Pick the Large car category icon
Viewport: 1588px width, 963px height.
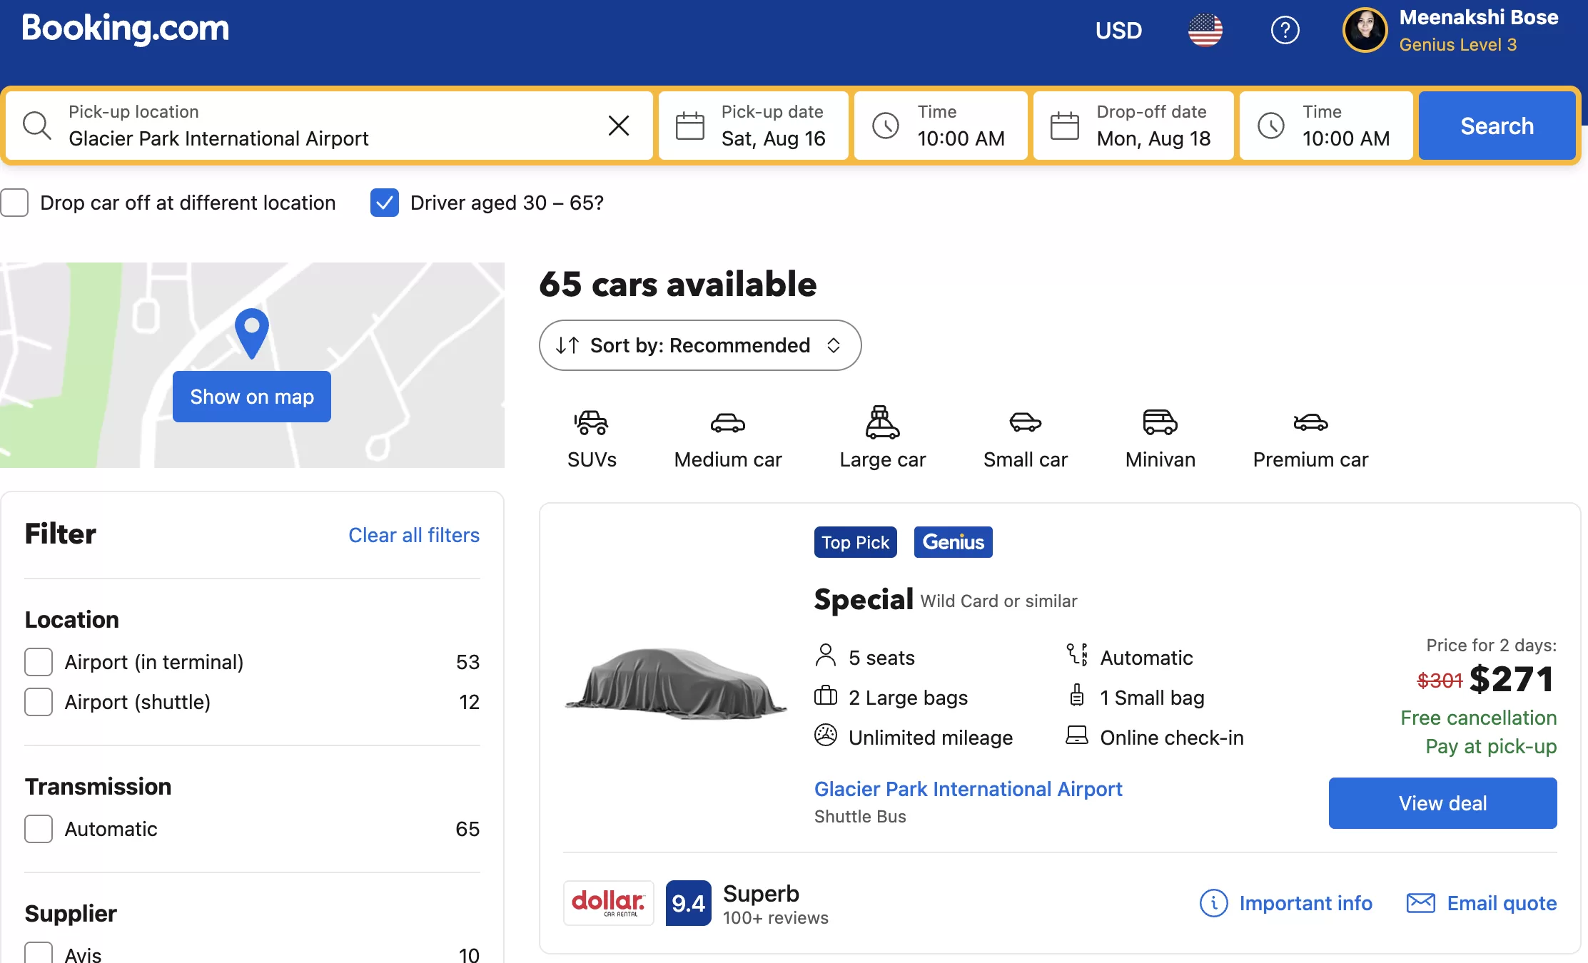[882, 422]
